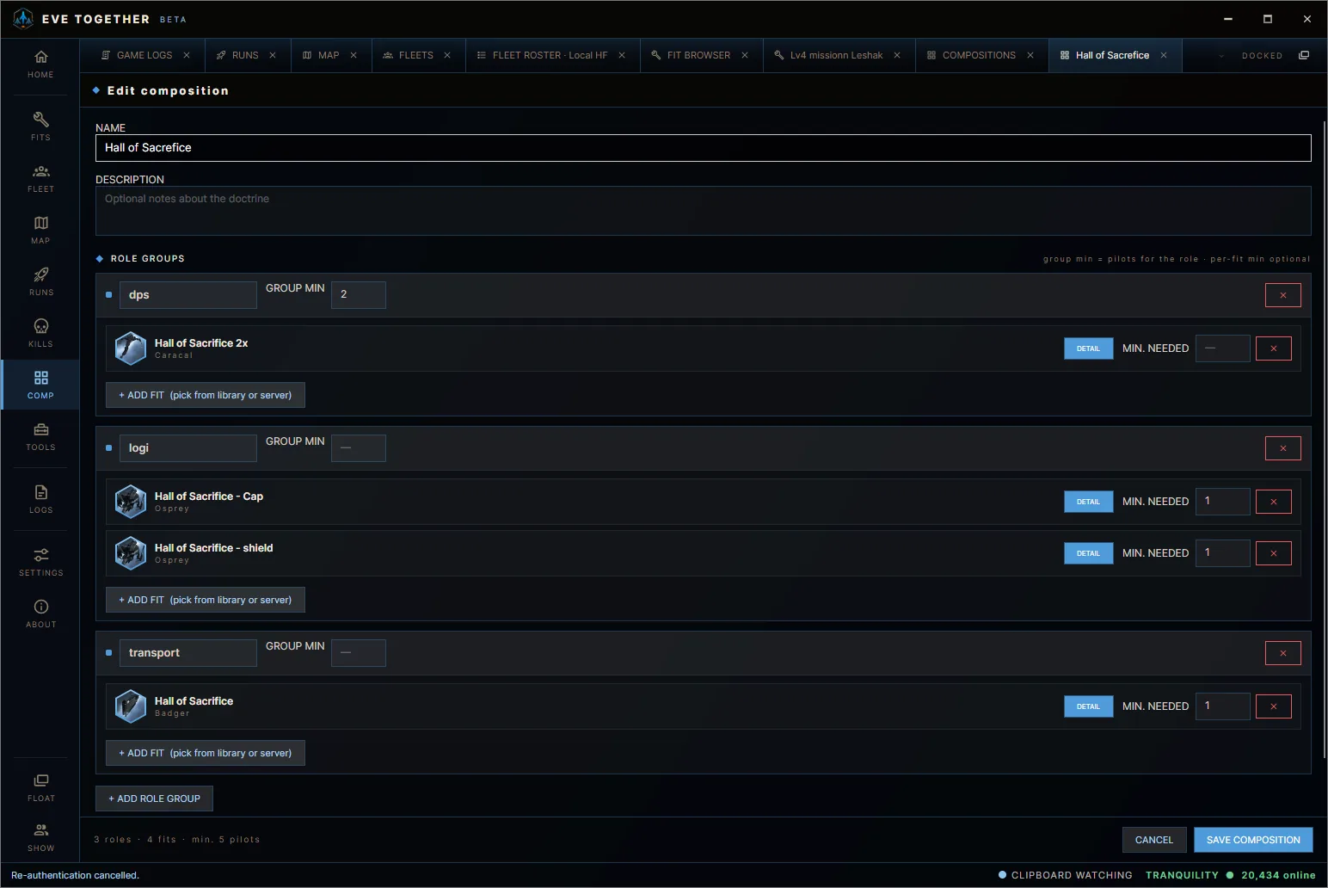Open the tab dropdown arrow beside DOCKED
Image resolution: width=1328 pixels, height=888 pixels.
pos(1221,56)
